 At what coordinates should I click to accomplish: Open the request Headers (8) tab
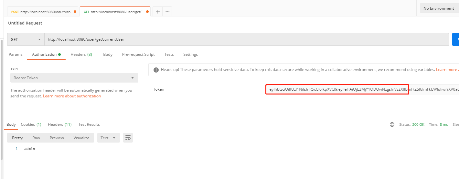pyautogui.click(x=81, y=55)
